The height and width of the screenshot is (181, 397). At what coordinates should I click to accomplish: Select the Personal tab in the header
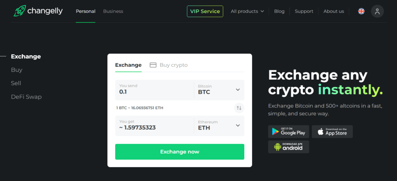(x=86, y=11)
